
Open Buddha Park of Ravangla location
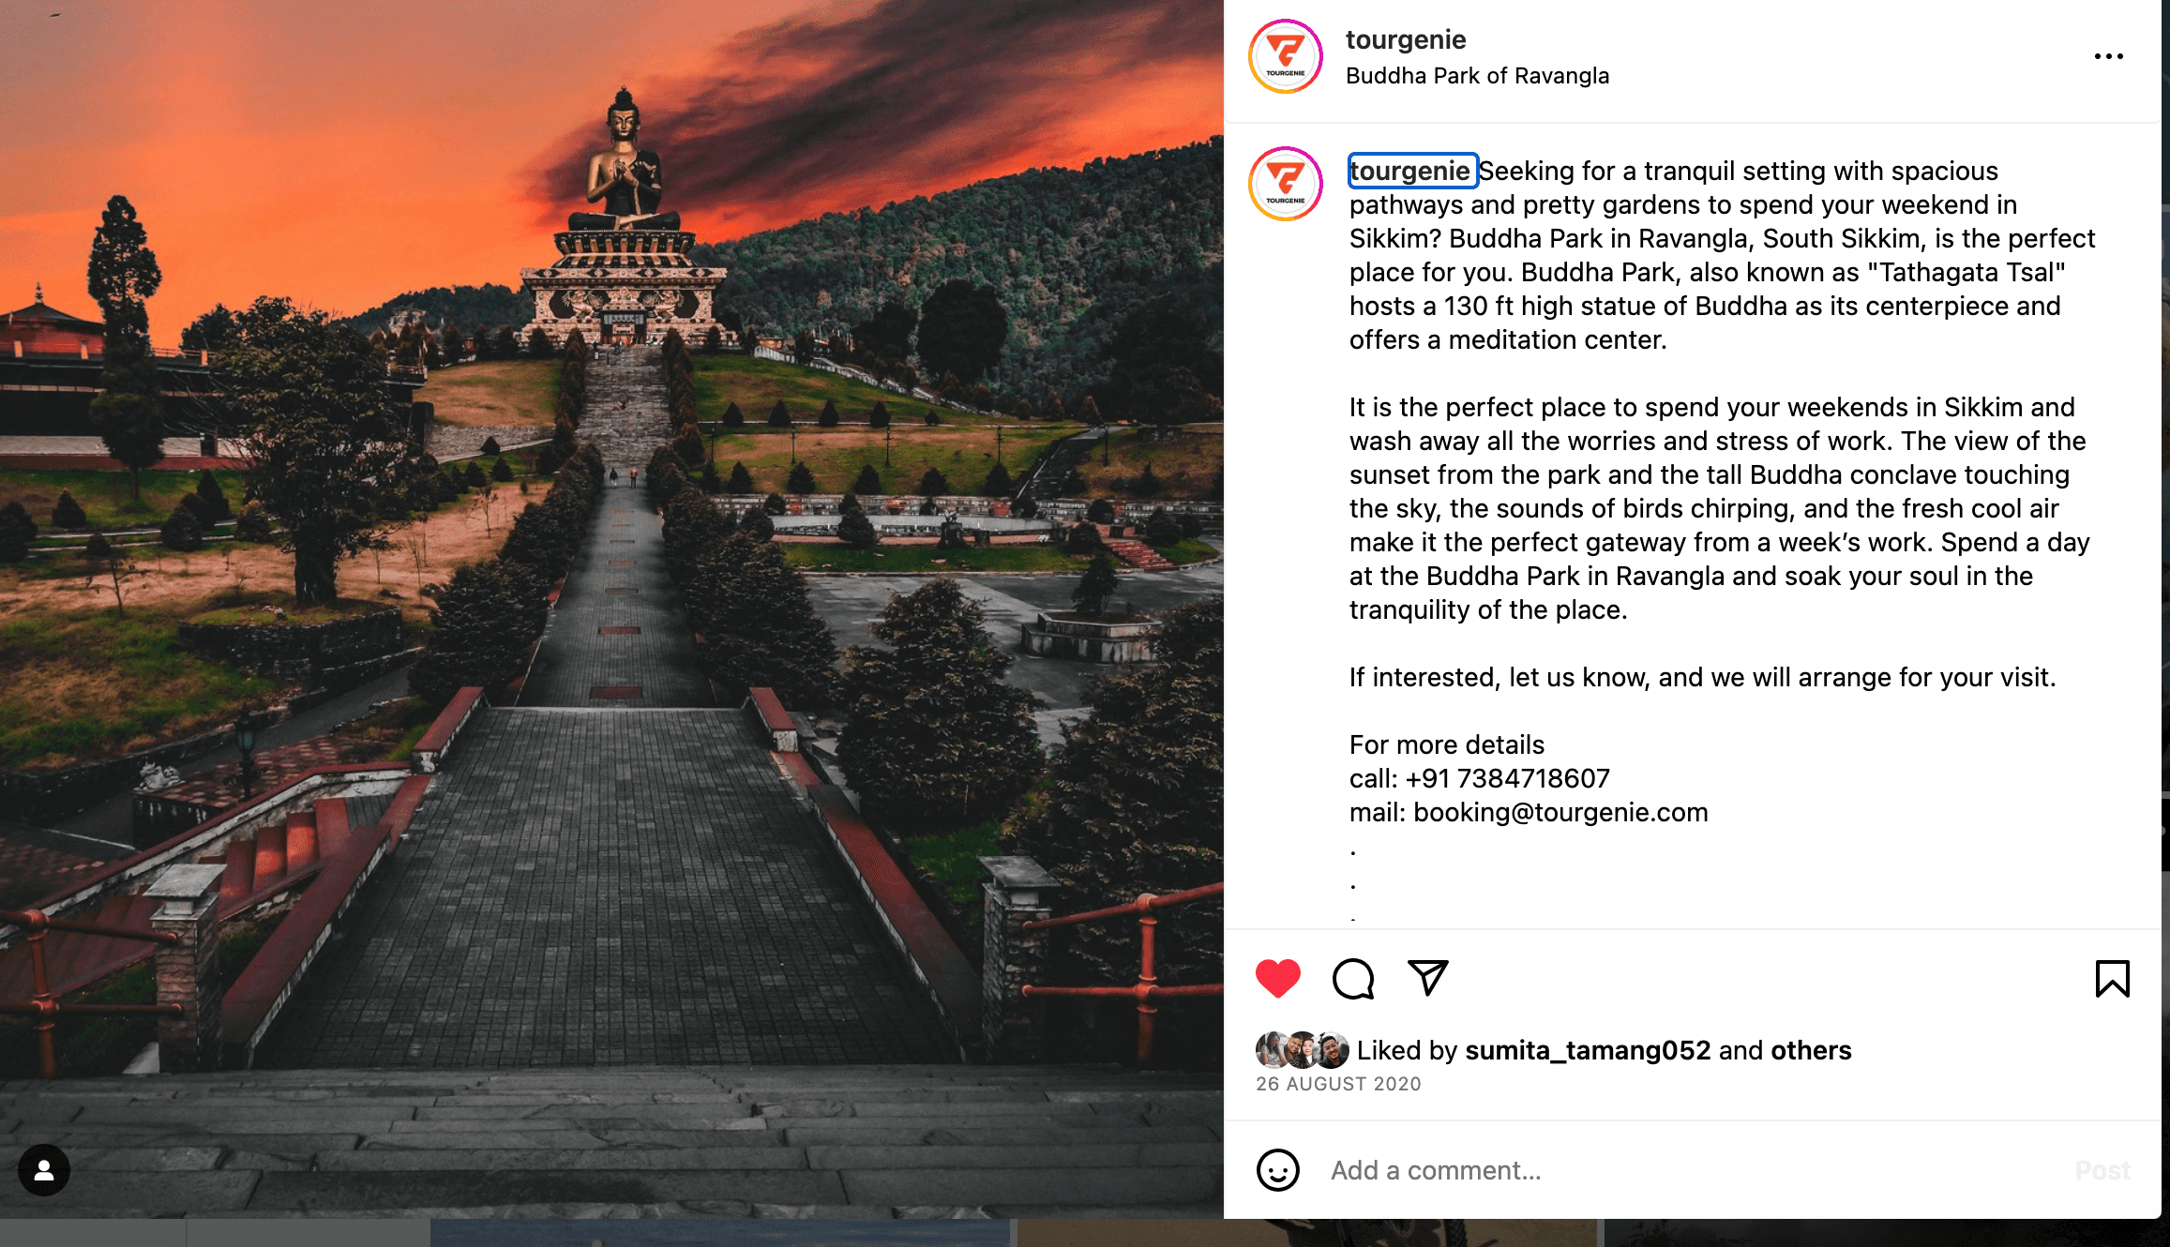1477,76
